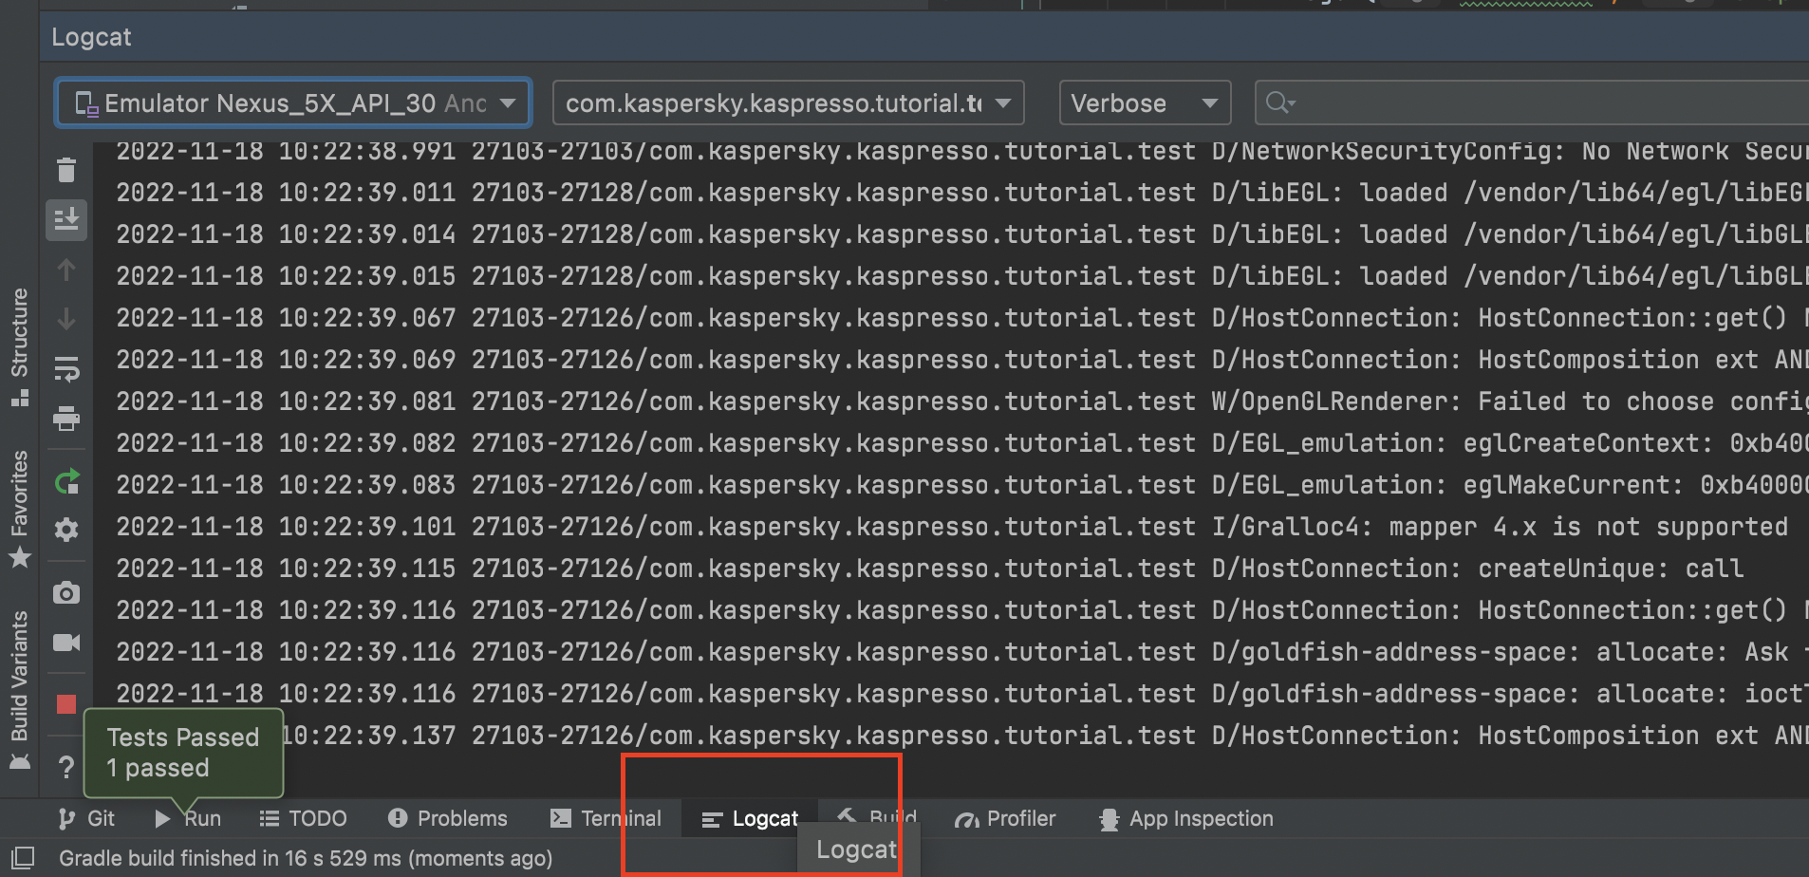The height and width of the screenshot is (877, 1809).
Task: Select the goldfish-address-space allocate: Ask line
Action: click(961, 652)
